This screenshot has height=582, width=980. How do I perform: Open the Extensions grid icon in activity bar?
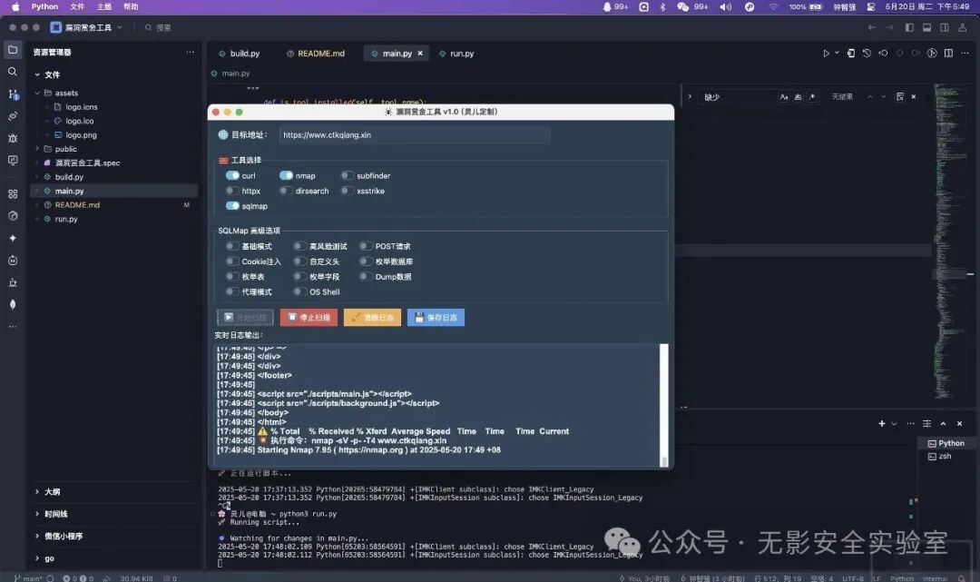(13, 193)
